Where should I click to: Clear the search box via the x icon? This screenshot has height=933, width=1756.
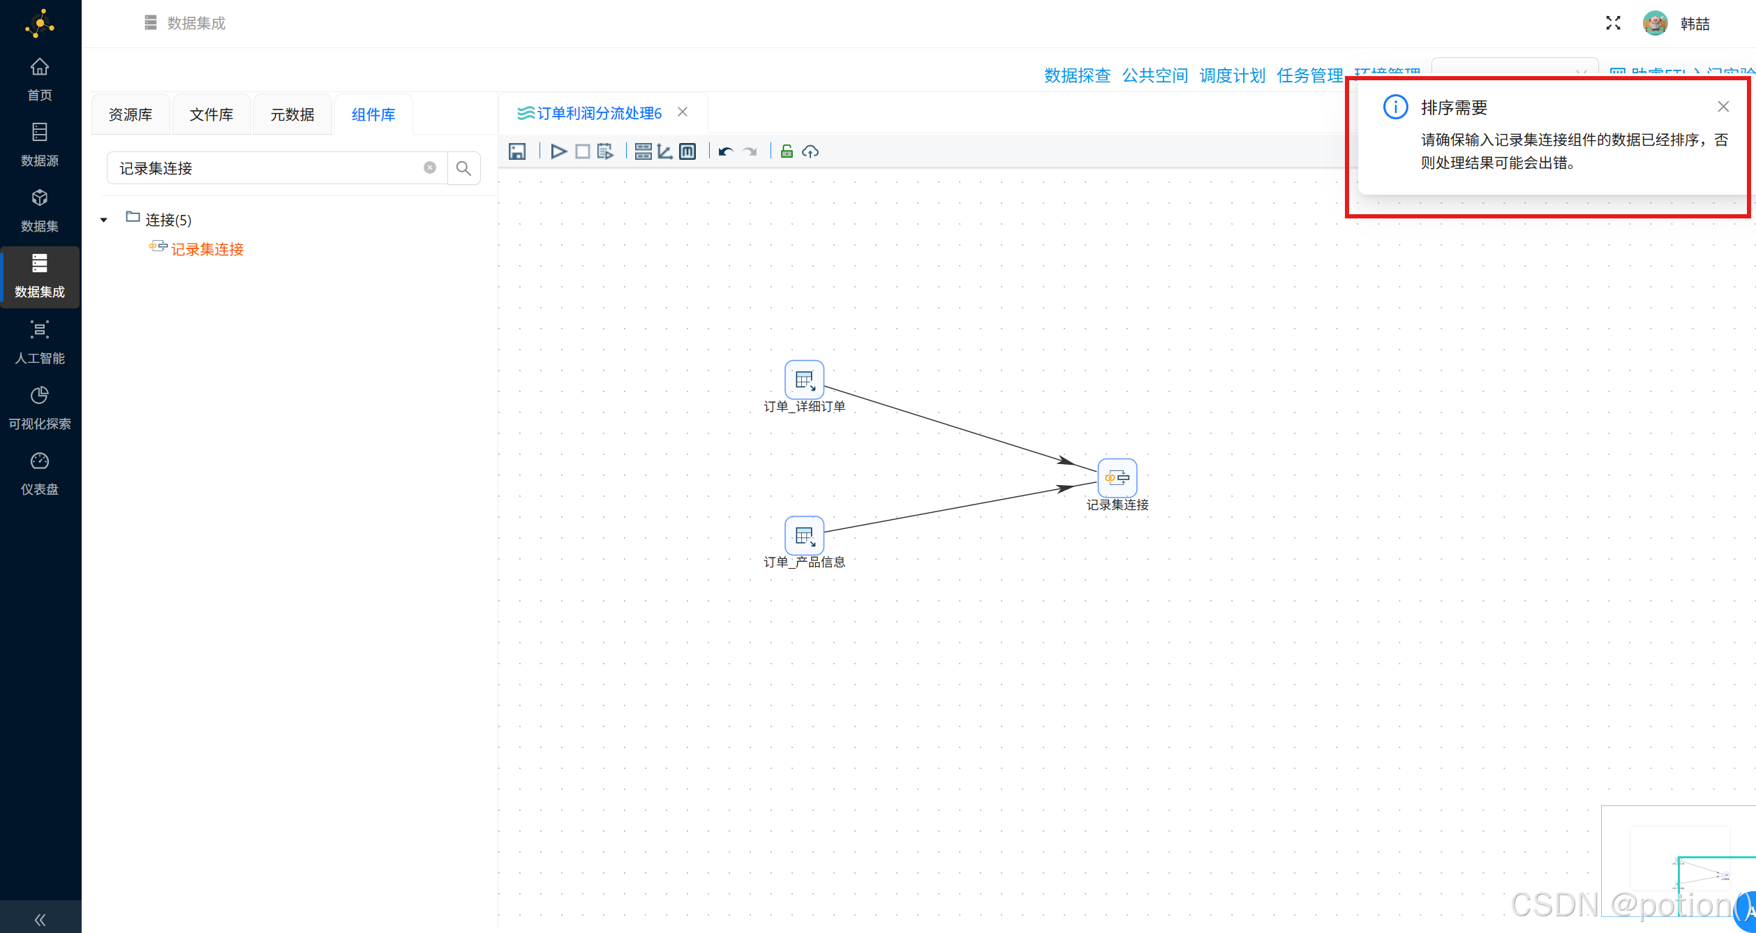point(429,167)
